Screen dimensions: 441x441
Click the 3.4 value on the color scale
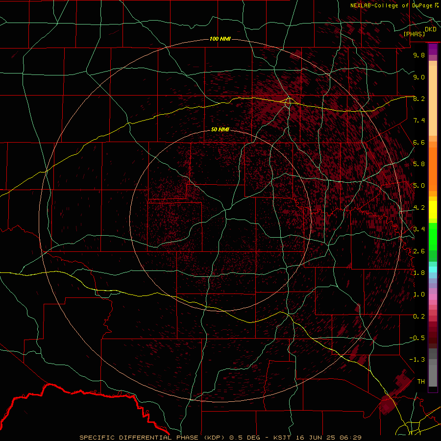click(x=419, y=229)
